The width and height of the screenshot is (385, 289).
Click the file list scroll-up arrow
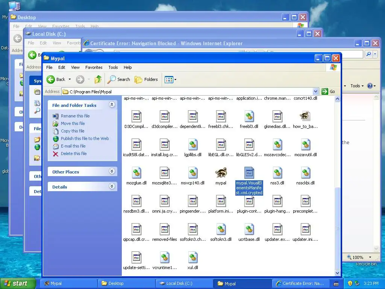pos(337,99)
